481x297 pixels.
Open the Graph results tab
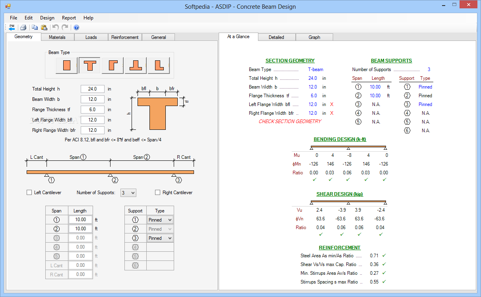click(x=314, y=37)
